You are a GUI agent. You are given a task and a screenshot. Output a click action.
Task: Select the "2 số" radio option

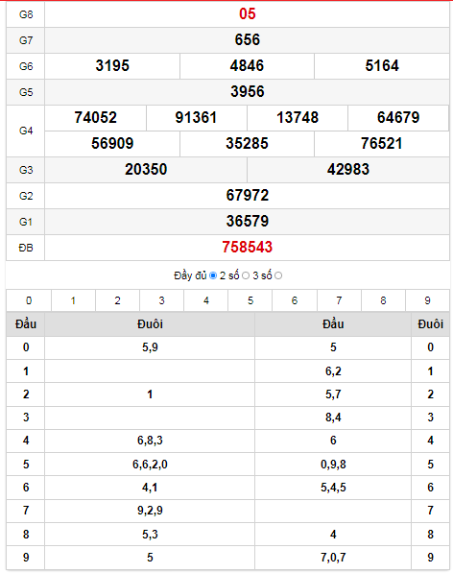[x=246, y=275]
